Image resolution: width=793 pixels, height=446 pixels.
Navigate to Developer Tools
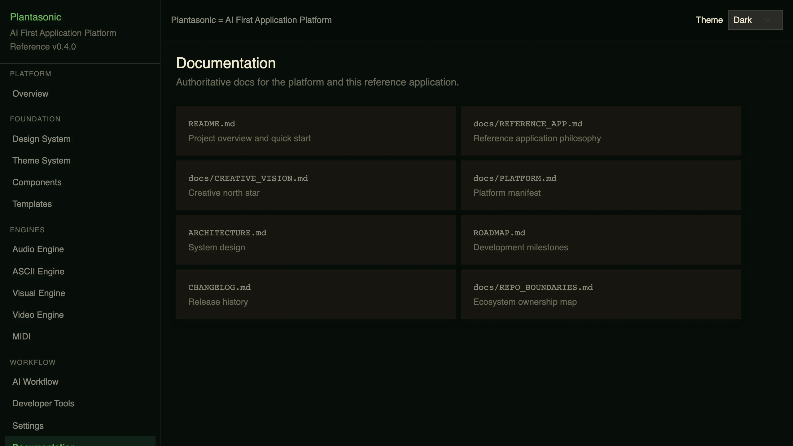point(80,403)
